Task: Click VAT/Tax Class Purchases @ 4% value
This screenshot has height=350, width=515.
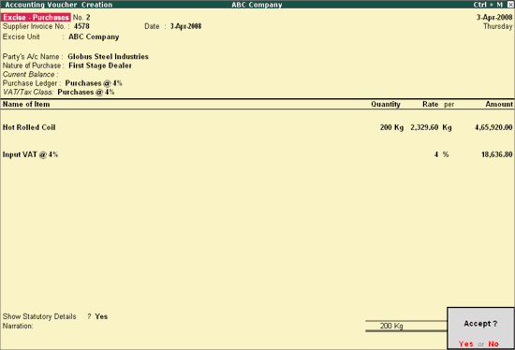Action: [x=86, y=93]
